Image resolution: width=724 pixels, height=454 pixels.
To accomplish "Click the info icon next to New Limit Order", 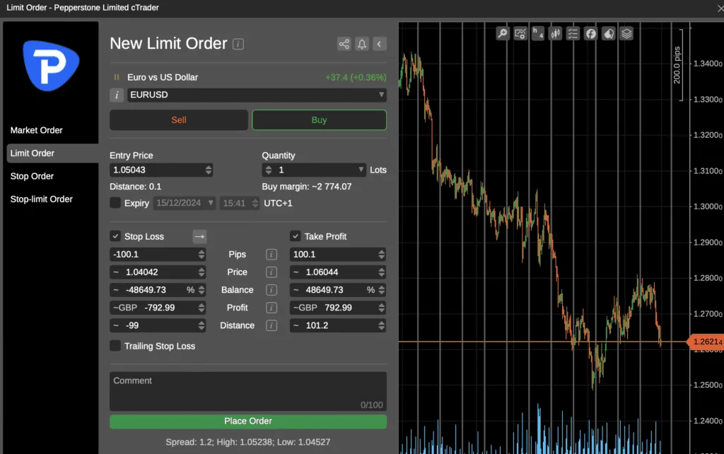I will coord(238,44).
